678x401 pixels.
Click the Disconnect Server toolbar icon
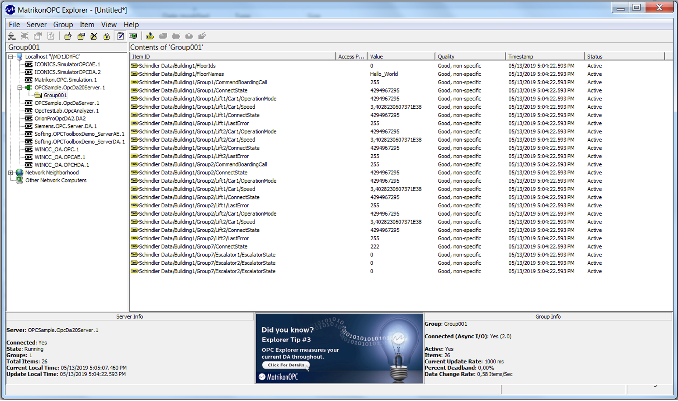25,36
